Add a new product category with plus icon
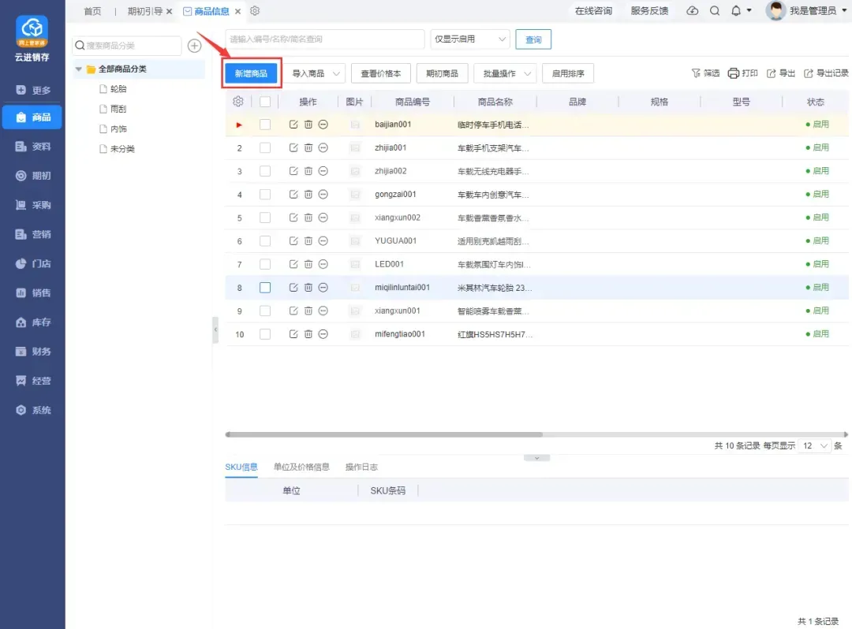The height and width of the screenshot is (629, 852). point(195,46)
